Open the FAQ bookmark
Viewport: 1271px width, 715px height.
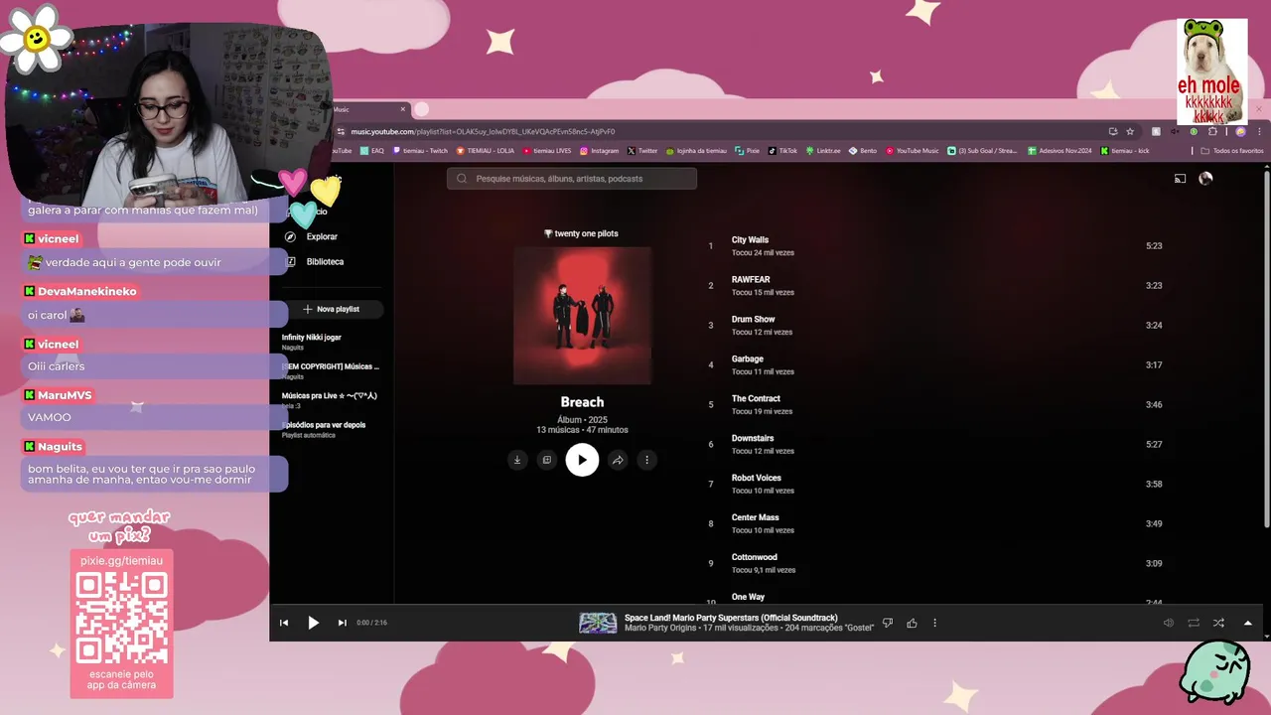372,151
